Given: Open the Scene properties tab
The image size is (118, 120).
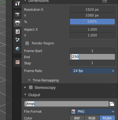Looking at the screenshot, I should (18, 40).
